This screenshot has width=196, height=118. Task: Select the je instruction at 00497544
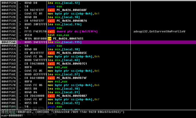66,39
